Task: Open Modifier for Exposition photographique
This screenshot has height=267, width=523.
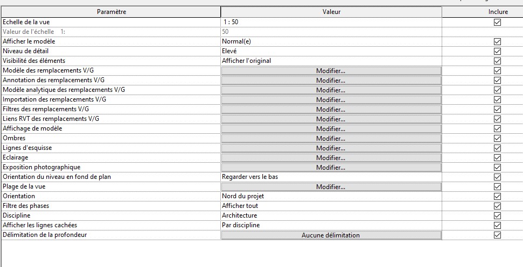Action: [331, 167]
